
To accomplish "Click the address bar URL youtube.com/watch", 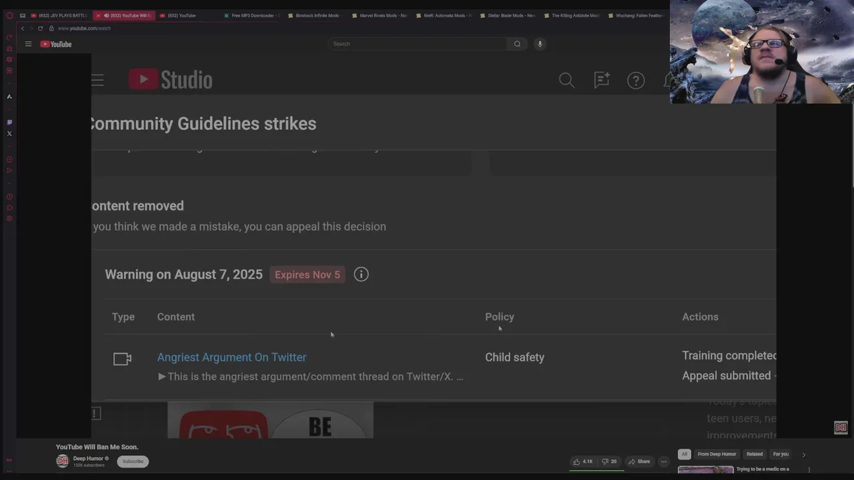I will tap(84, 28).
